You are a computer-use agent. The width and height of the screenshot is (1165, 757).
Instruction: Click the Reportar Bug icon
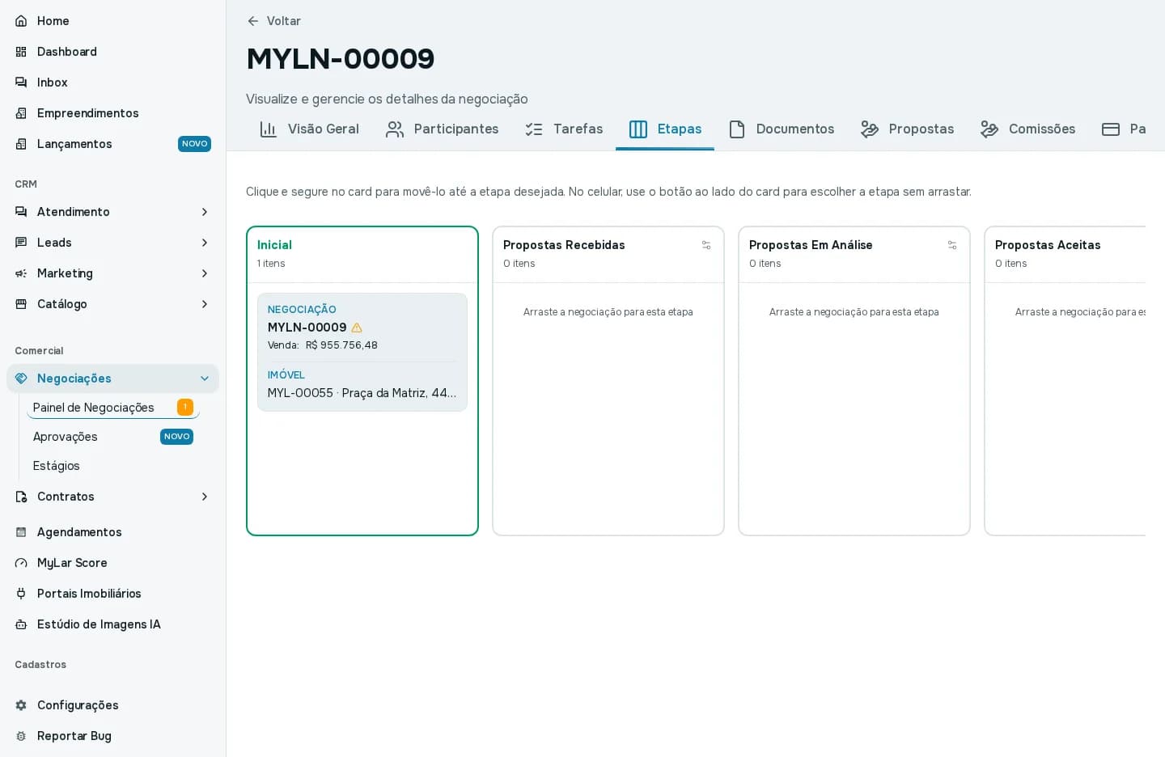tap(21, 736)
